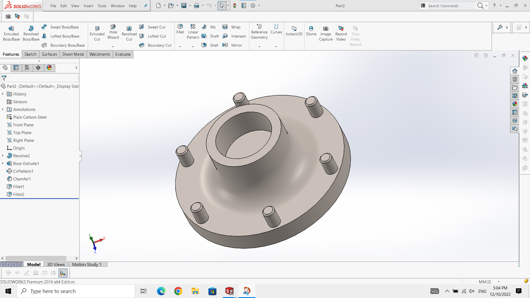Viewport: 530px width, 298px height.
Task: Open the Reference Geometry tool
Action: click(259, 32)
